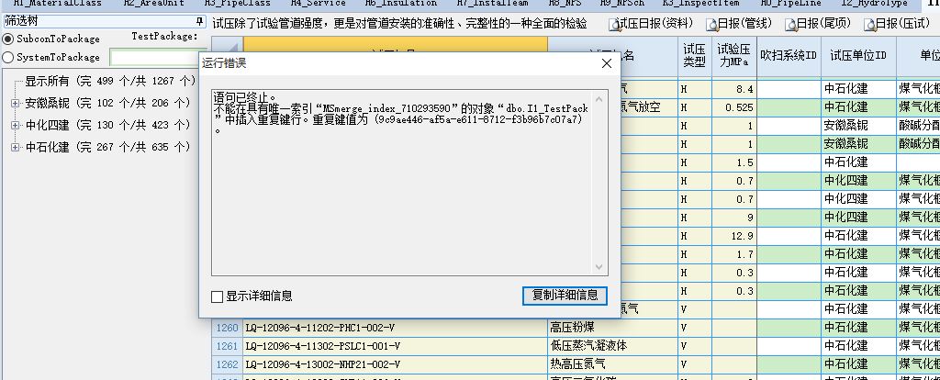Viewport: 940px width, 380px height.
Task: Expand the 安徽桑铌 tree node
Action: click(x=15, y=104)
